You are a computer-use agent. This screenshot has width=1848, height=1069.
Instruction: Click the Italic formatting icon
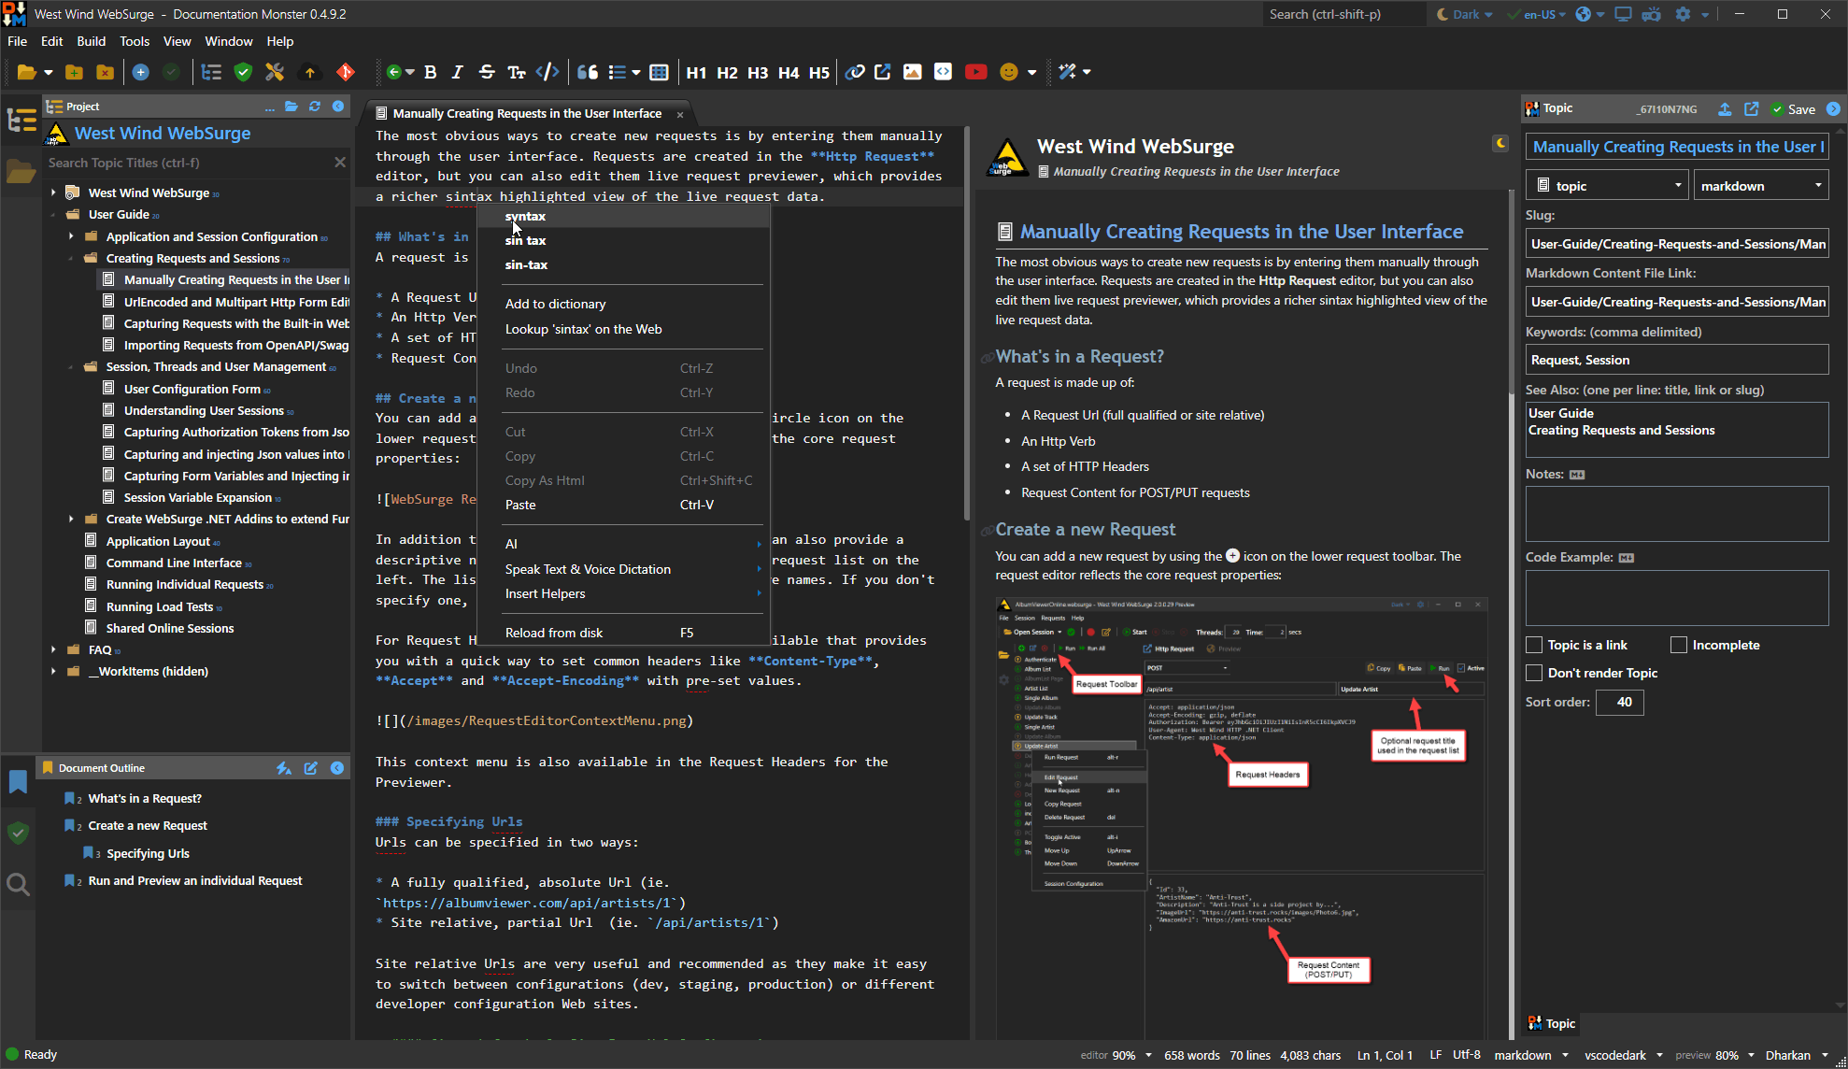(458, 72)
